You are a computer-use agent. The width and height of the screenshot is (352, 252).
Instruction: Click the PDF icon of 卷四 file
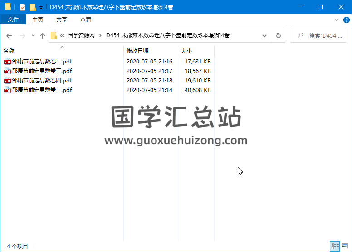tap(7, 80)
